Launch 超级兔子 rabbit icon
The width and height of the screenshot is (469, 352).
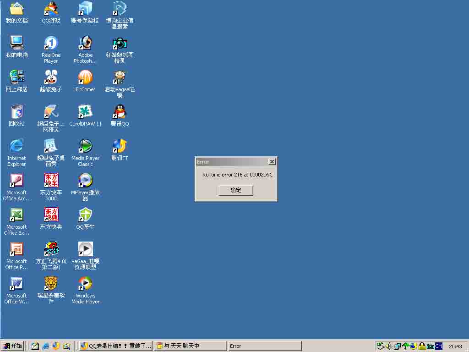[51, 77]
